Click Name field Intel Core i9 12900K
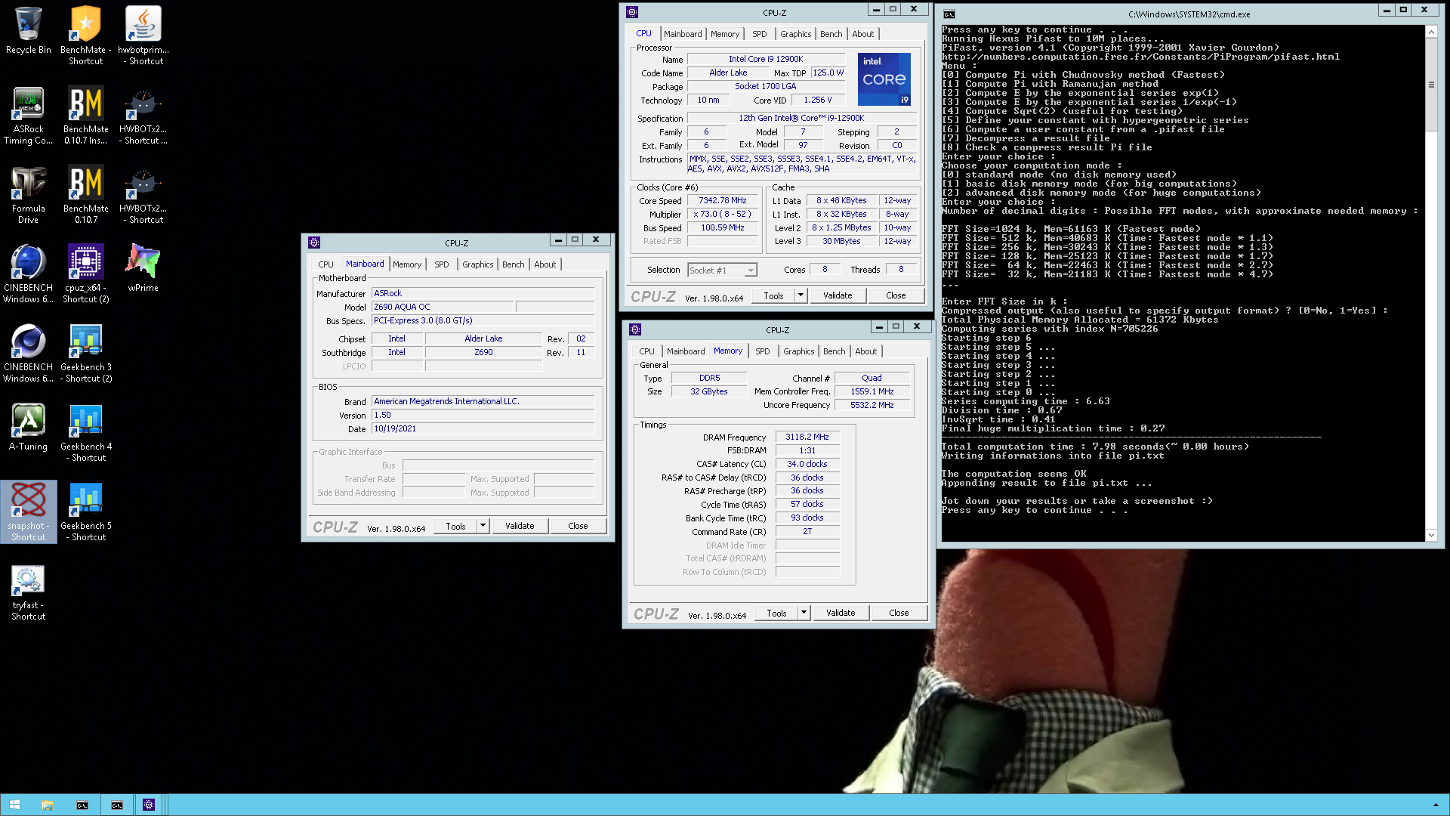 pyautogui.click(x=766, y=59)
